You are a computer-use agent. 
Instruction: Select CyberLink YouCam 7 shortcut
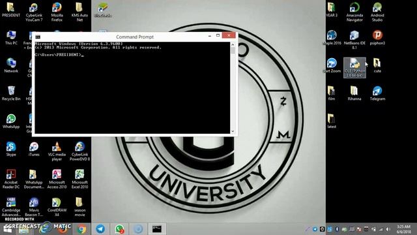pos(34,12)
